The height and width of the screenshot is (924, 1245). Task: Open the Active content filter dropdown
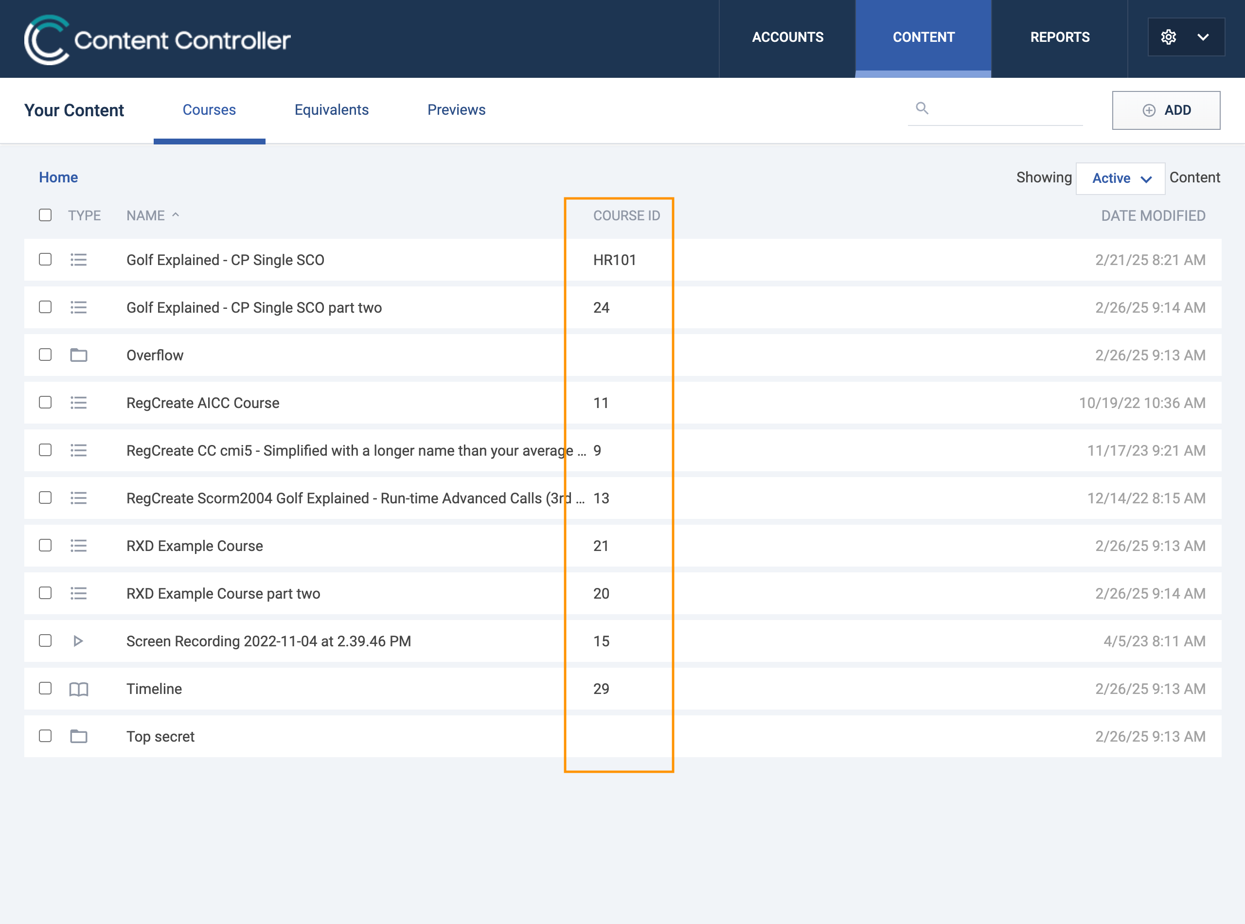point(1120,178)
